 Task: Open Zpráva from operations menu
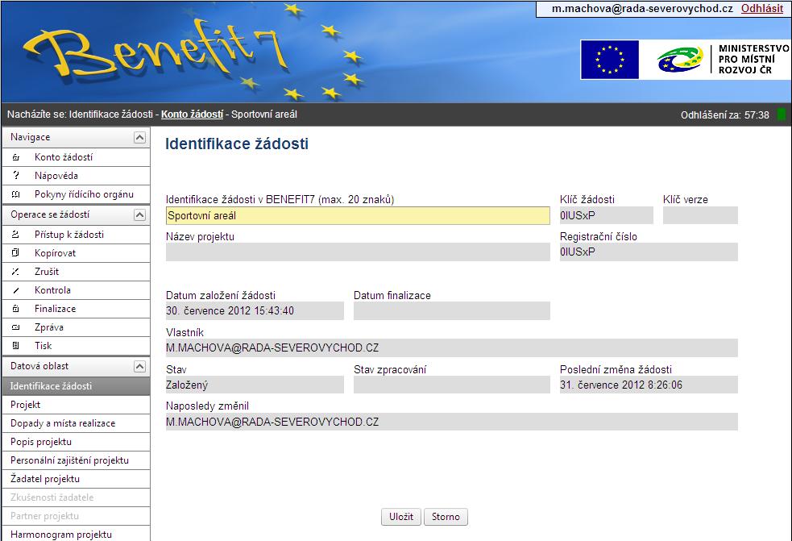(76, 327)
